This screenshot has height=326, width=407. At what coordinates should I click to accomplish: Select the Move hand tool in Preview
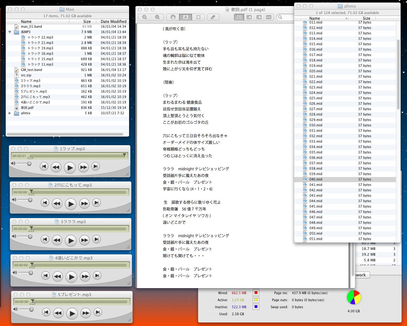click(173, 17)
